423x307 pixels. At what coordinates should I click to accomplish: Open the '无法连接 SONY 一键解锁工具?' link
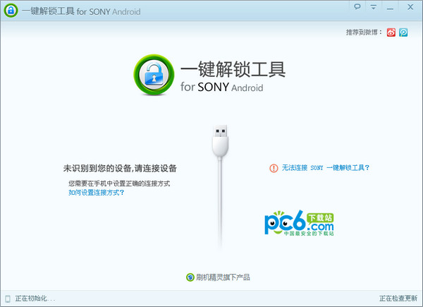tap(326, 168)
